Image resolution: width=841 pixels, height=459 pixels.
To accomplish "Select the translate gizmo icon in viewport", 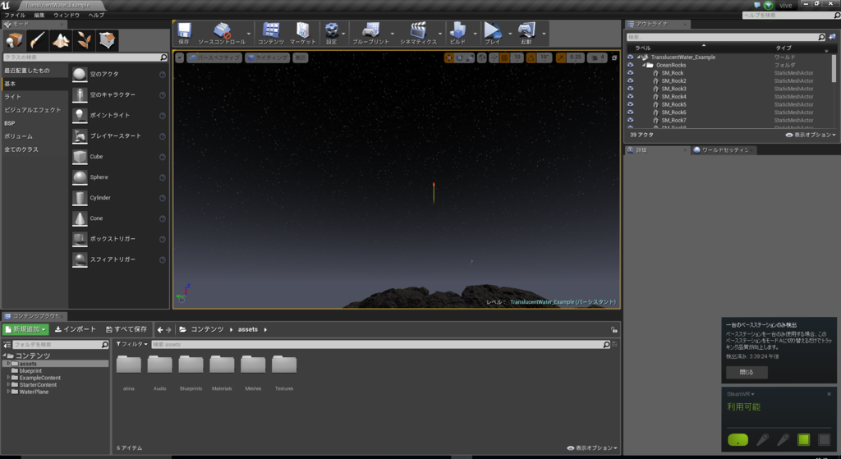I will pos(449,57).
